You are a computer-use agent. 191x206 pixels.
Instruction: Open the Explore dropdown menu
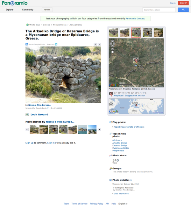pyautogui.click(x=10, y=10)
